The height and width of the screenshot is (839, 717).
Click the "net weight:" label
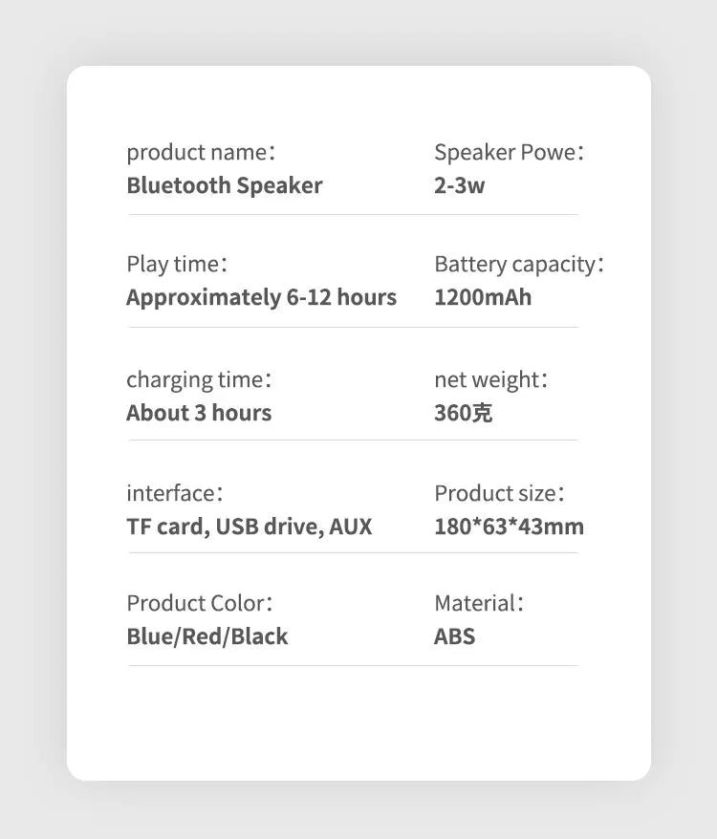click(x=491, y=380)
